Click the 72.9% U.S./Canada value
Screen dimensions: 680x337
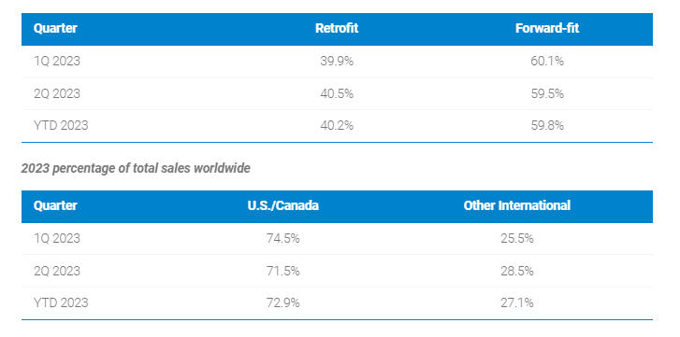[282, 302]
